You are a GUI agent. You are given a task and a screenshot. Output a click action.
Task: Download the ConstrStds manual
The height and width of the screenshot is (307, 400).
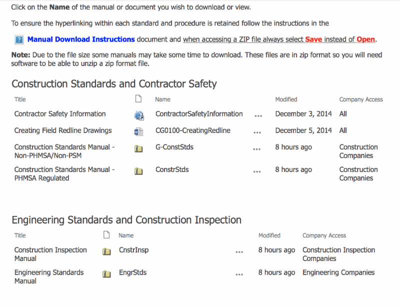pyautogui.click(x=172, y=169)
